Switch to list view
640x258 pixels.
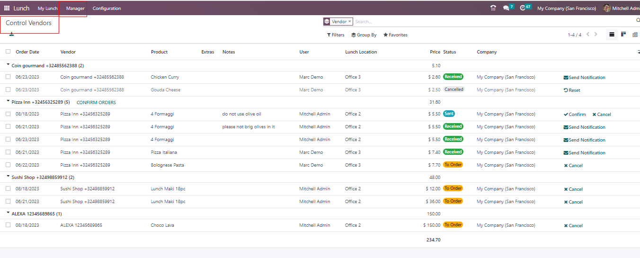click(x=612, y=35)
